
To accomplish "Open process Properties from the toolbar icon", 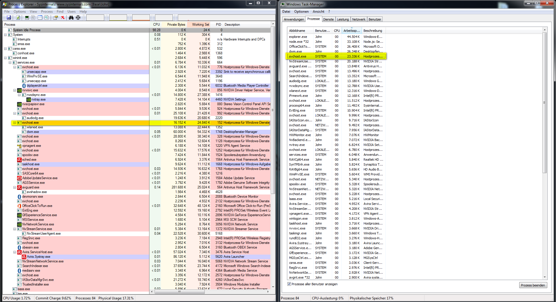I will coord(55,18).
